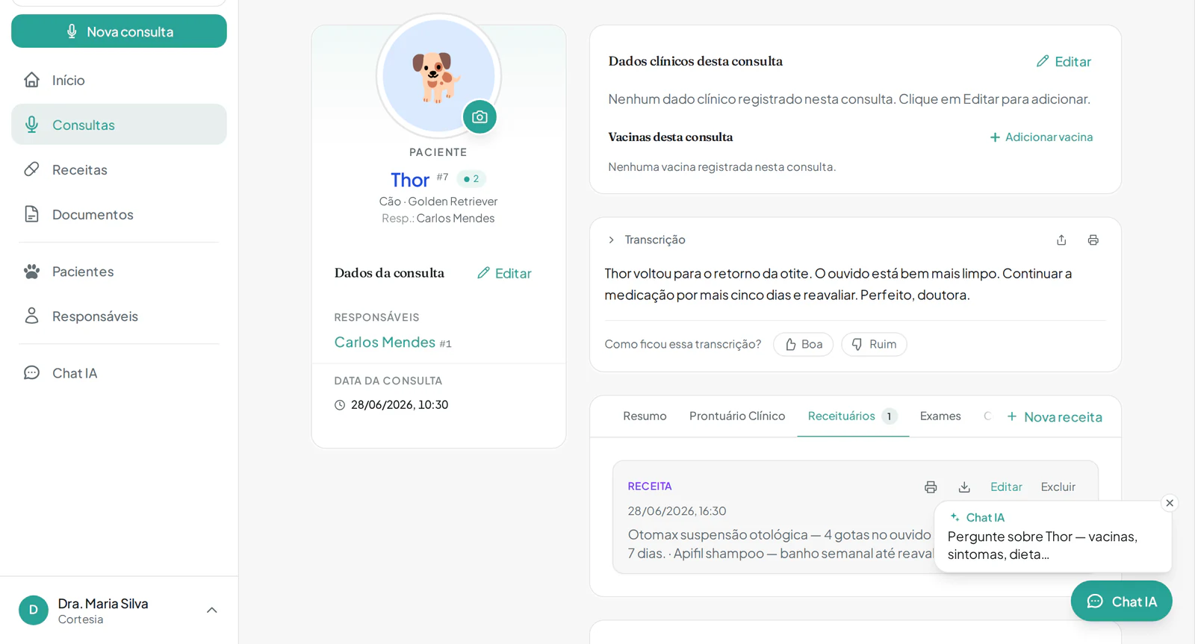
Task: Click the document icon beside Documentos
Action: click(x=31, y=214)
